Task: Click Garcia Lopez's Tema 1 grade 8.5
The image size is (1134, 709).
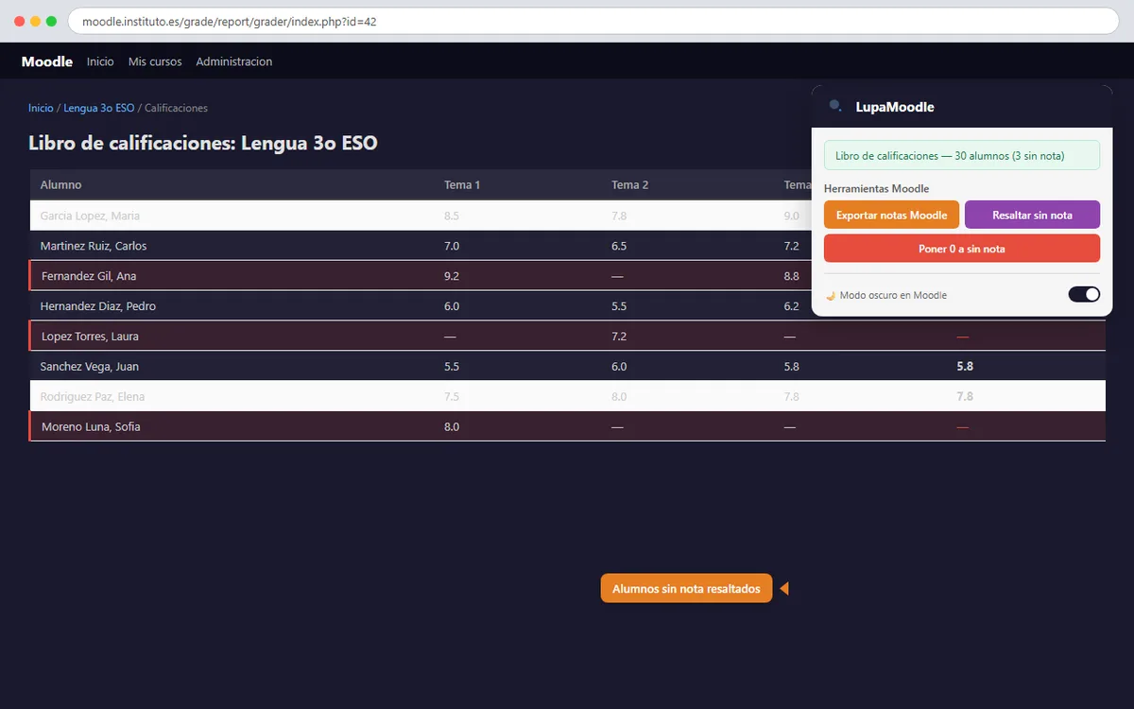Action: [x=452, y=216]
